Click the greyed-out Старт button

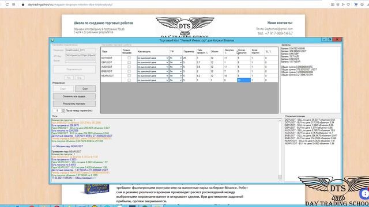tap(63, 89)
